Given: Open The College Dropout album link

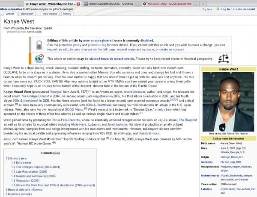Looking at the screenshot, I should pyautogui.click(x=35, y=96).
